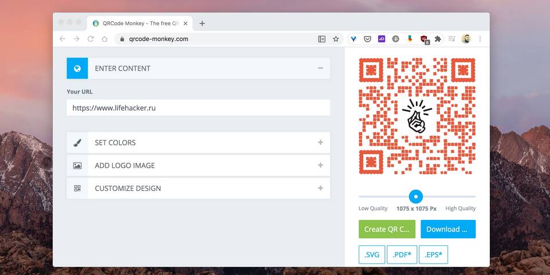
Task: Click the browser forward arrow
Action: pos(76,39)
